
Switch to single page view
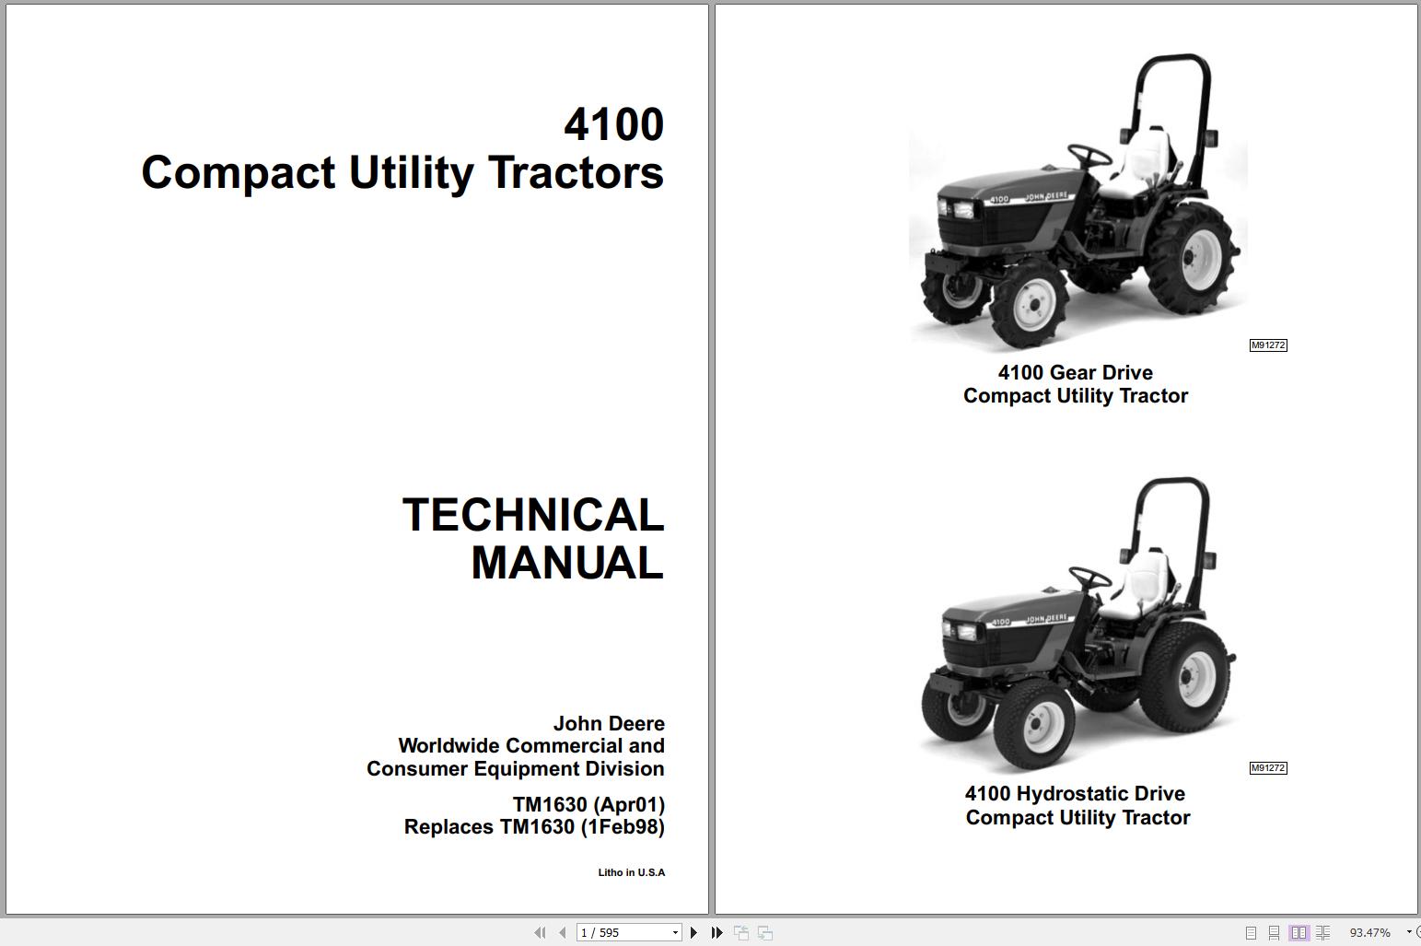tap(1251, 933)
